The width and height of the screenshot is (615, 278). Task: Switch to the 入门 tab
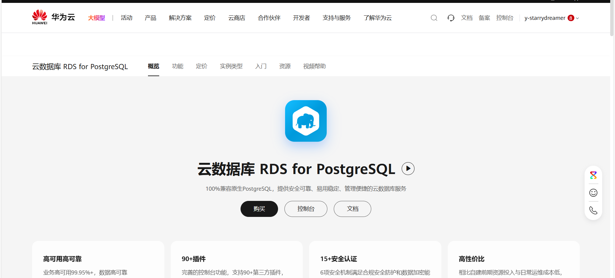click(261, 66)
